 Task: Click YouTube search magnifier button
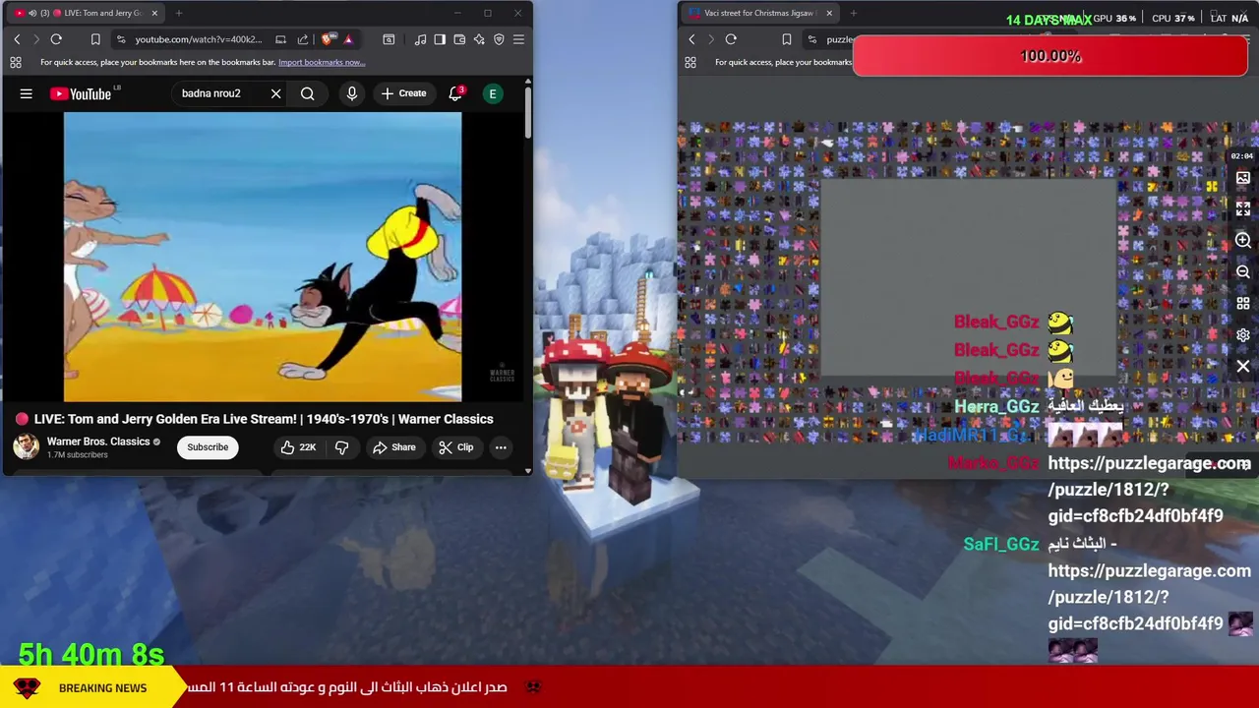click(x=308, y=93)
